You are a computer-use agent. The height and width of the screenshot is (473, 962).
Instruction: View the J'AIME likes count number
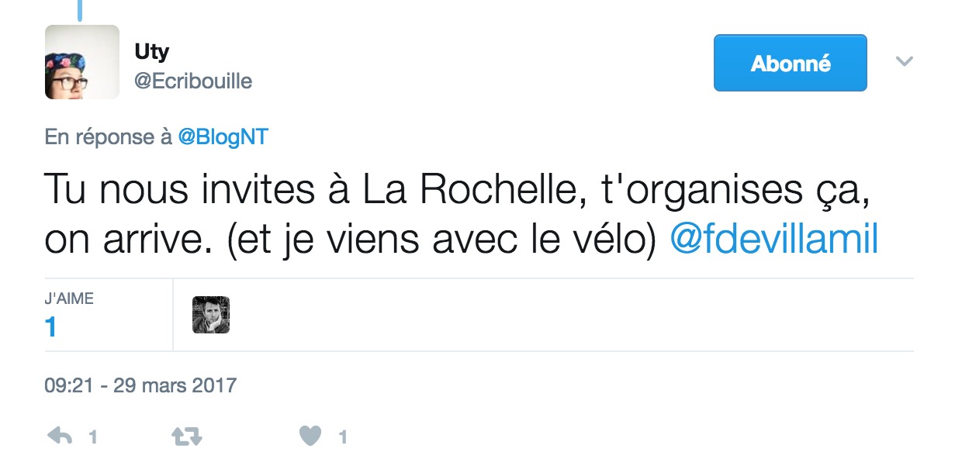click(x=51, y=327)
